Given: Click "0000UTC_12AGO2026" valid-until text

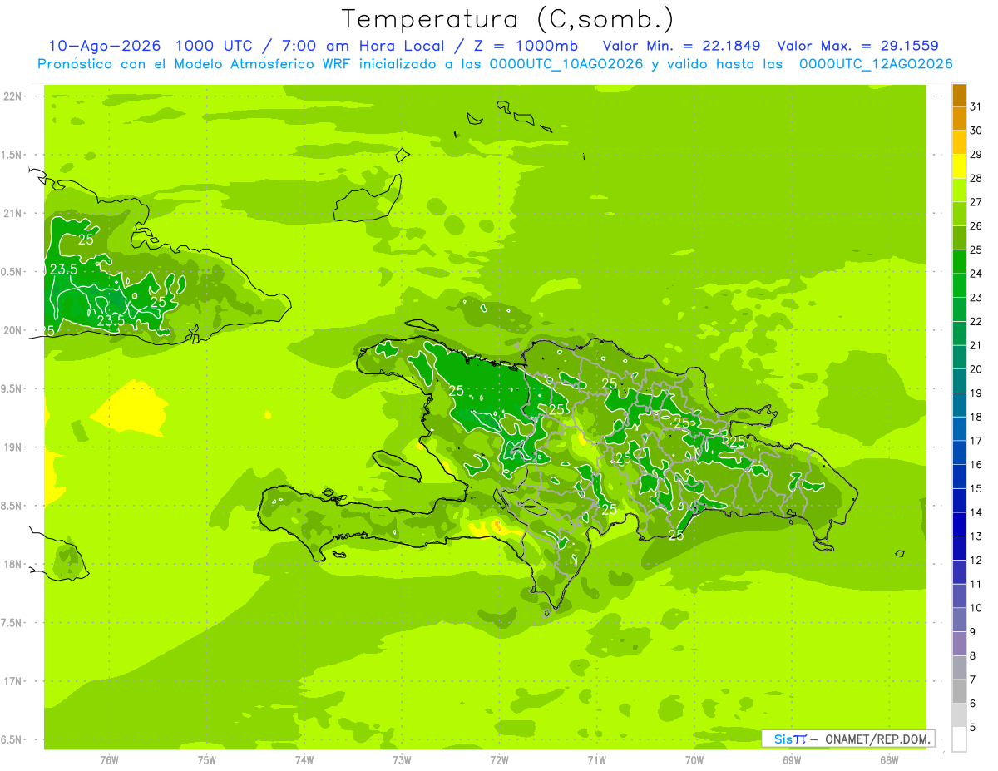Looking at the screenshot, I should tap(876, 63).
